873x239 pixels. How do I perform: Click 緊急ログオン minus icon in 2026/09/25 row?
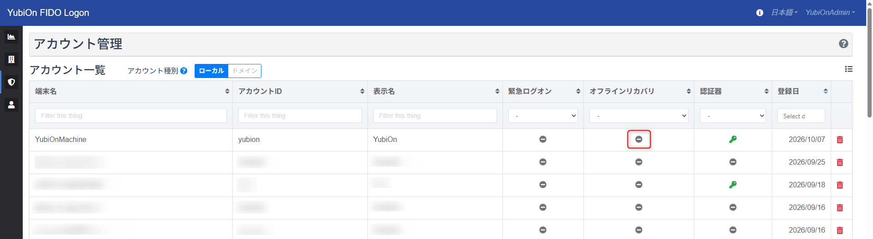(543, 162)
